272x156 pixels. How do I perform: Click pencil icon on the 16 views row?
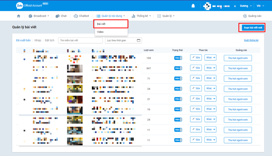193,109
